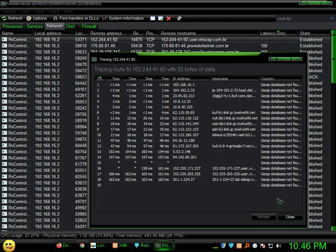Screen dimensions: 336x252
Task: Click RvControl icon in port 54201 row
Action: (5, 226)
